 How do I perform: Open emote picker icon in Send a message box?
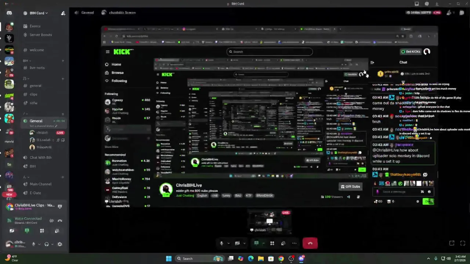(x=429, y=191)
